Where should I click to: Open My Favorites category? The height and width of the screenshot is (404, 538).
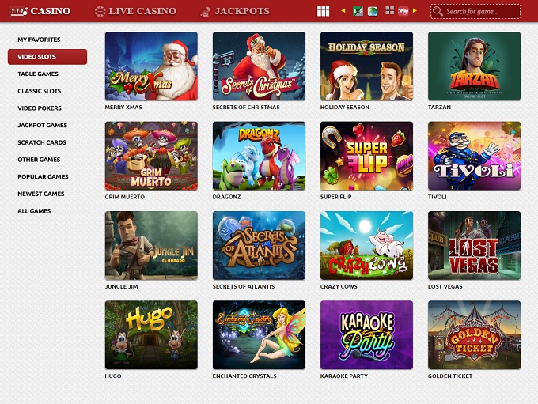tap(39, 40)
